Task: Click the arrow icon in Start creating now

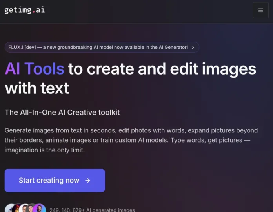Action: click(x=87, y=181)
